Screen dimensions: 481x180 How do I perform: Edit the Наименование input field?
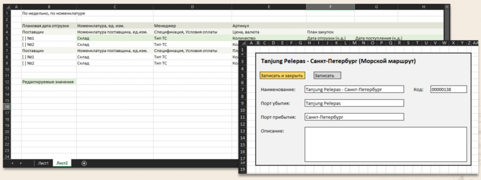click(354, 89)
